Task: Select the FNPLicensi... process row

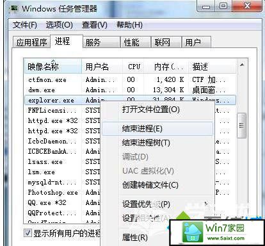Action: pos(62,110)
